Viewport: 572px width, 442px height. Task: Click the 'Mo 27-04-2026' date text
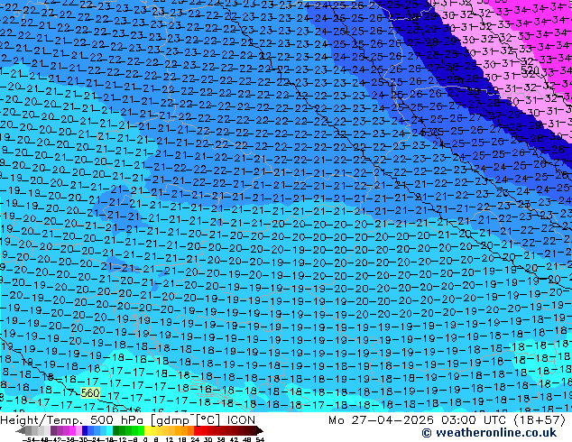(x=383, y=420)
